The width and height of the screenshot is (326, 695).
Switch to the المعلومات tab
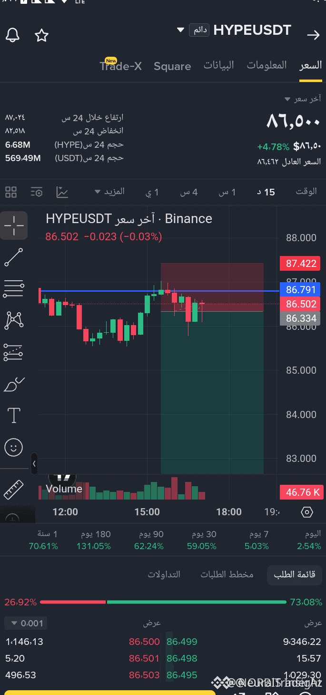(267, 65)
